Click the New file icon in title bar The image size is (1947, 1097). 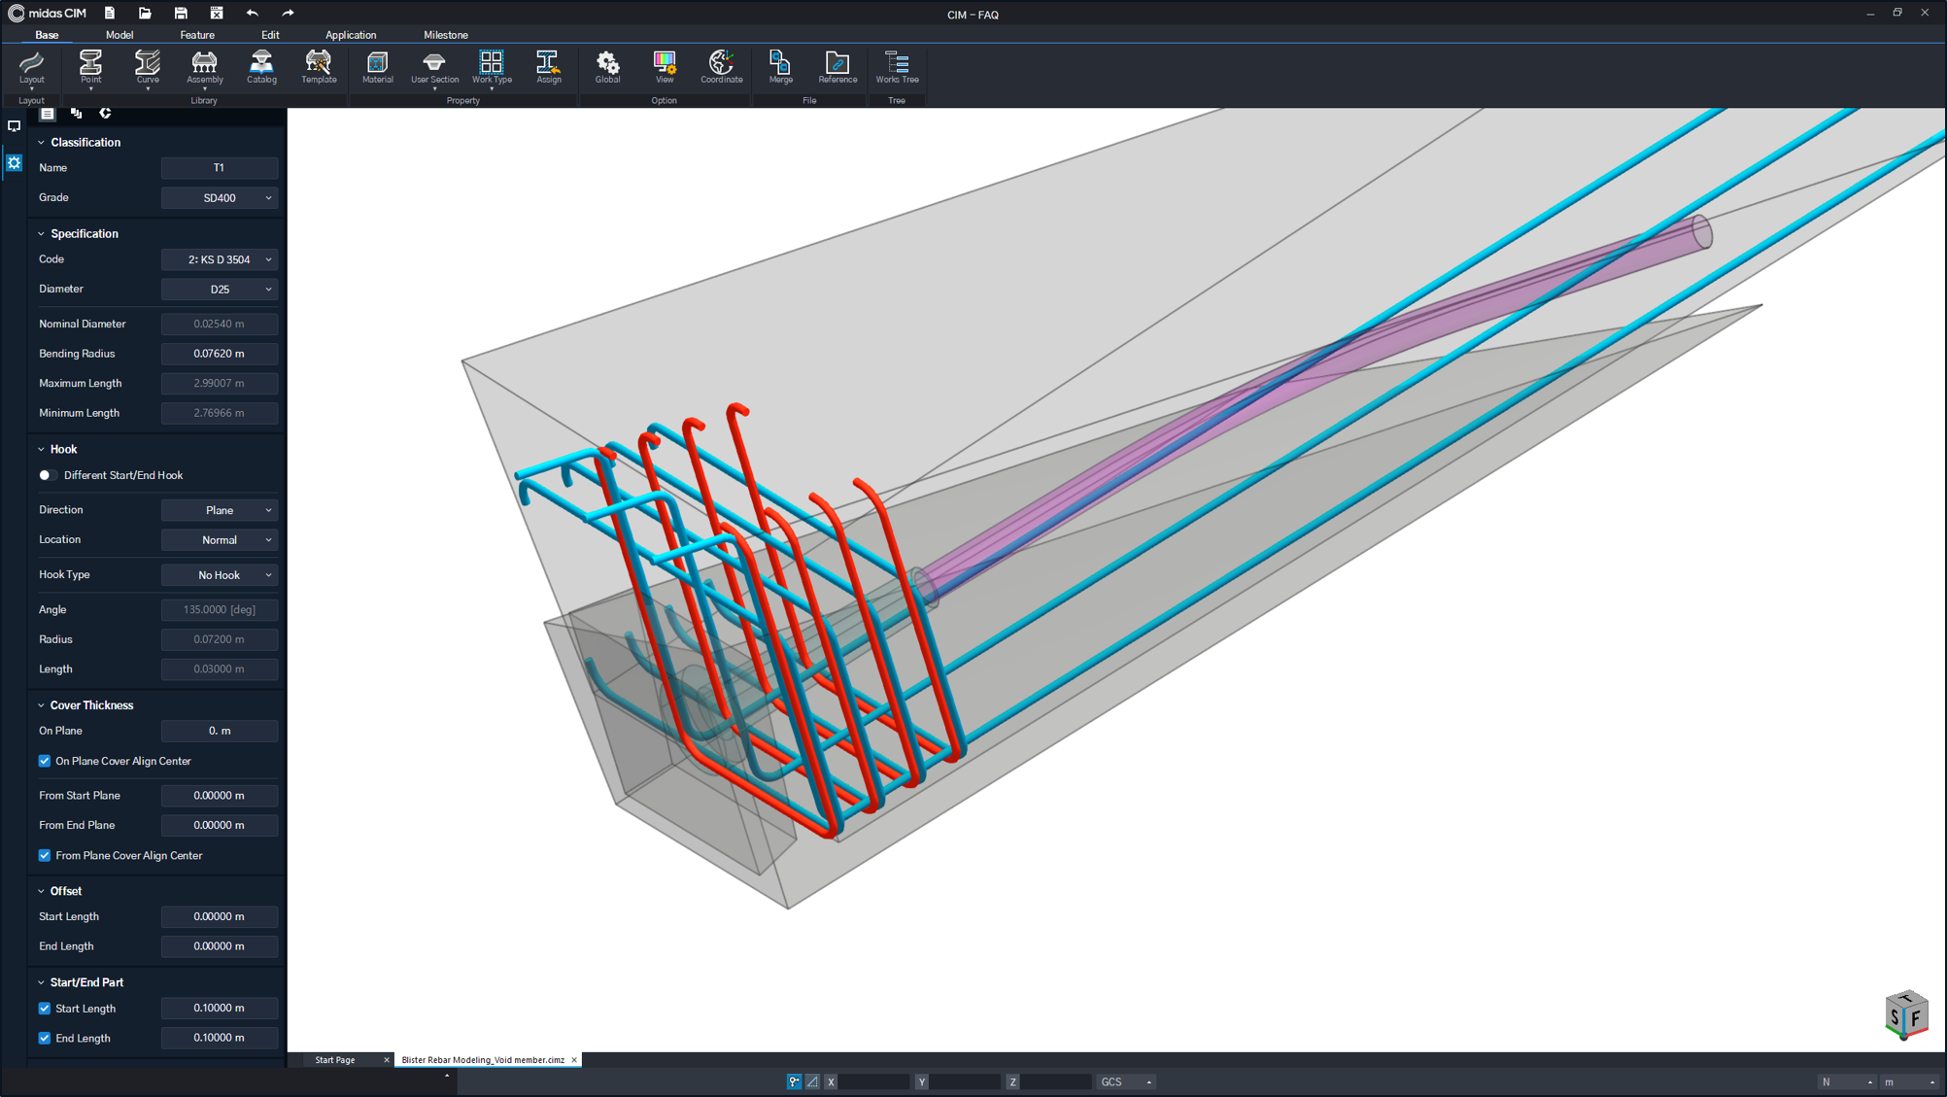[x=109, y=13]
